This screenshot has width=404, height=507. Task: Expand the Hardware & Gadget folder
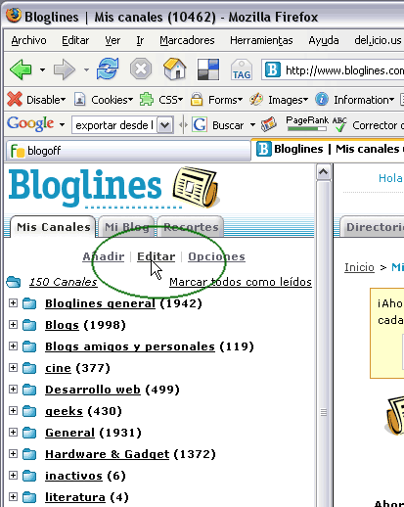coord(13,453)
